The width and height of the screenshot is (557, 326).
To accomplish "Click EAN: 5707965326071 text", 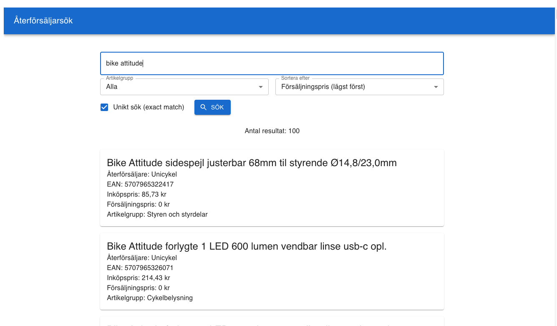I will [140, 268].
